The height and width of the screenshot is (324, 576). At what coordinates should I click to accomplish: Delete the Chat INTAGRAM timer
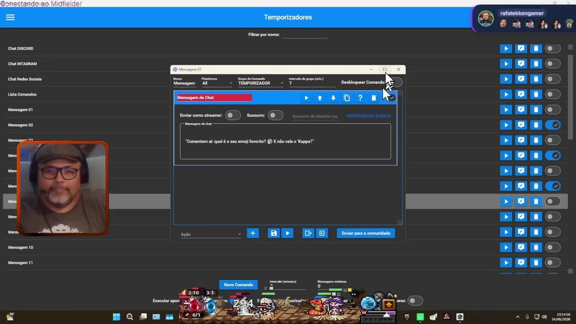(x=536, y=64)
